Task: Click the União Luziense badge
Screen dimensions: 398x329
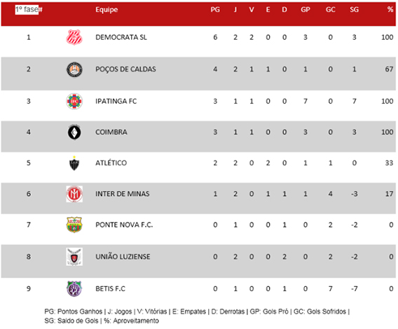Action: tap(74, 257)
